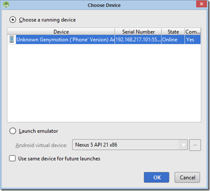This screenshot has height=191, width=210.
Task: Click the phone icon in Genymotion row
Action: point(12,39)
